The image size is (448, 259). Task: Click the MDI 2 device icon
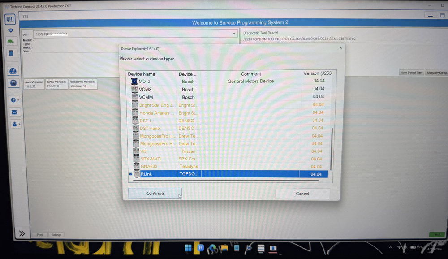coord(134,82)
